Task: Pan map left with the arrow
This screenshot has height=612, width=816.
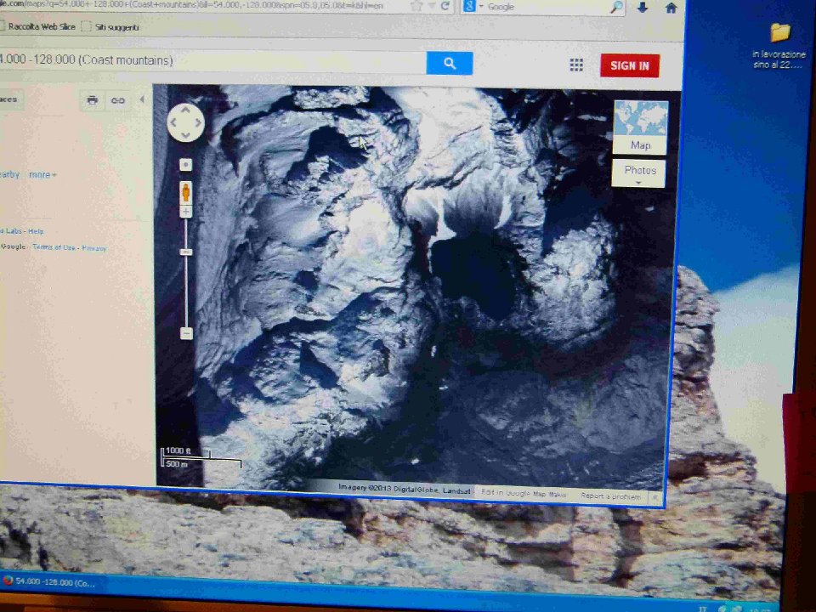Action: pos(173,122)
